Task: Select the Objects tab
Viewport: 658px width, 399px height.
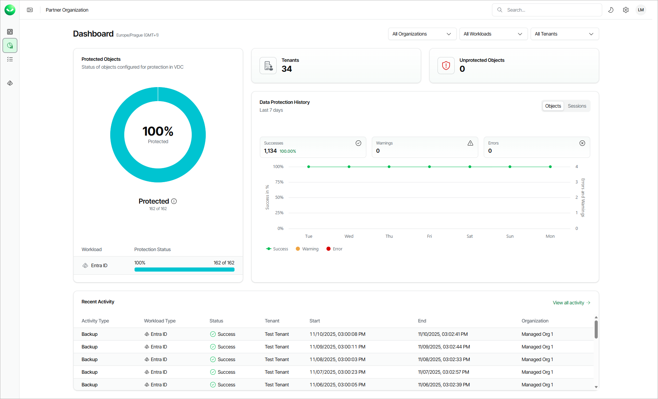Action: click(553, 106)
